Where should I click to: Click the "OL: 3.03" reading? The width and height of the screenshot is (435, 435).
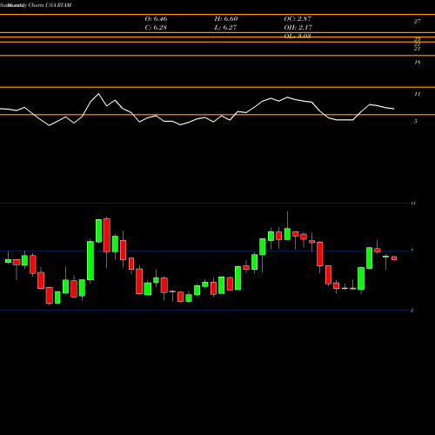(x=298, y=36)
